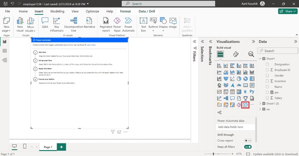Expand the Bookmarks pane
Screen dimensions: 299x156
click(x=211, y=41)
